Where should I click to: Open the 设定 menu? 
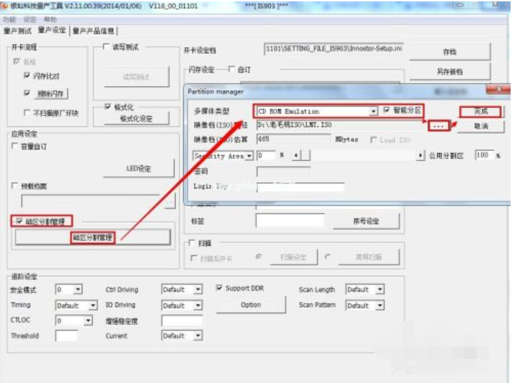tap(29, 20)
